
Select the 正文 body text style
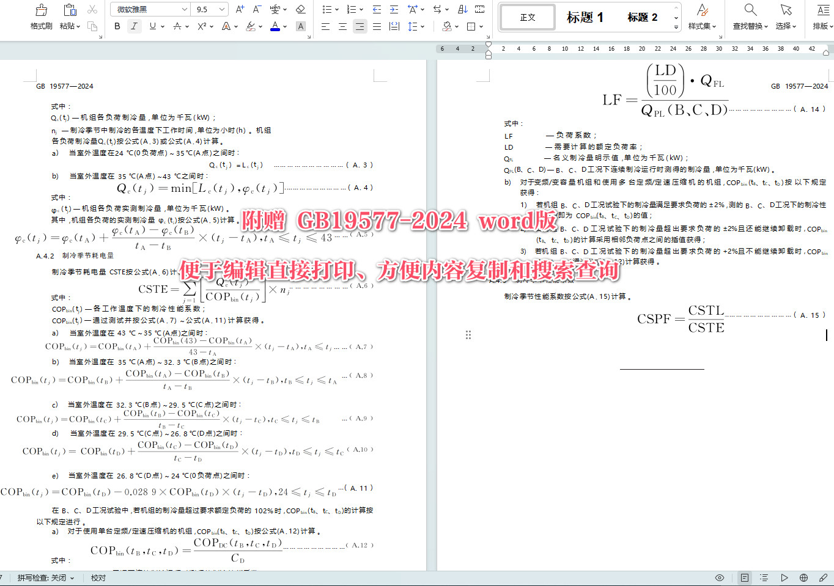[x=527, y=17]
